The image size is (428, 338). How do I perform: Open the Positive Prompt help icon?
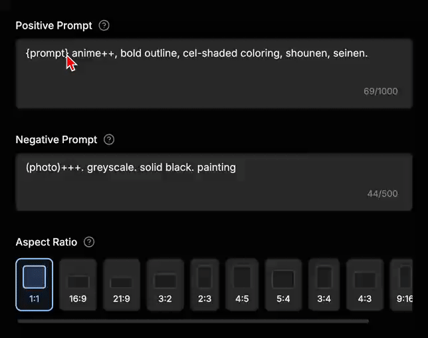click(104, 26)
